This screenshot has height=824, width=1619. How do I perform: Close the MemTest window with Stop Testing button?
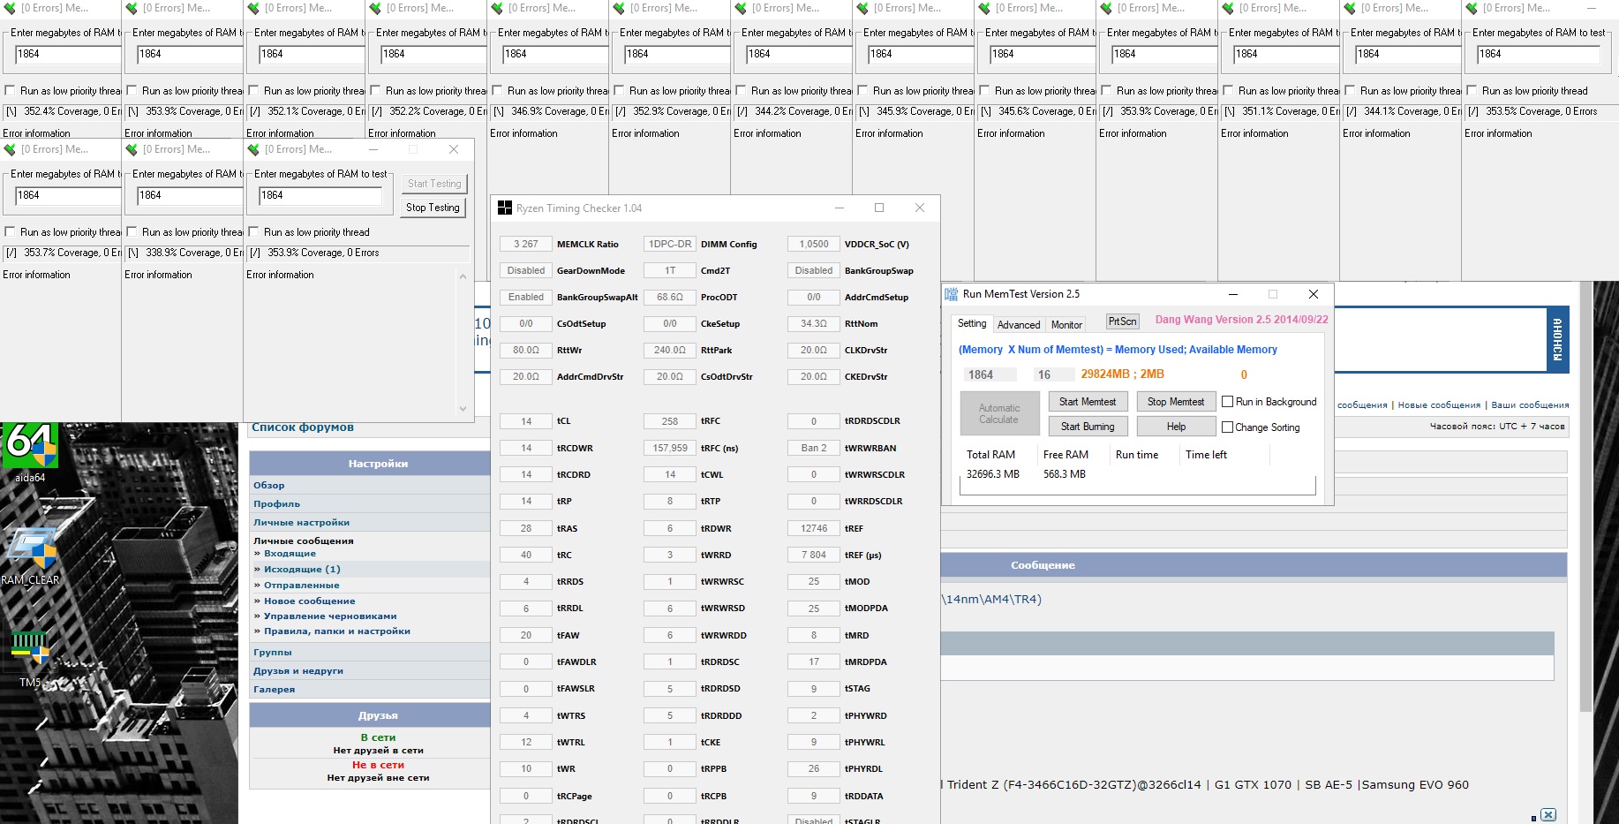[x=454, y=149]
